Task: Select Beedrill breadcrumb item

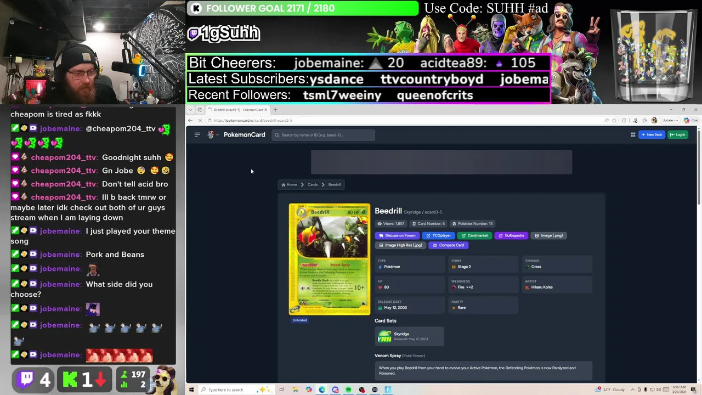Action: [335, 185]
